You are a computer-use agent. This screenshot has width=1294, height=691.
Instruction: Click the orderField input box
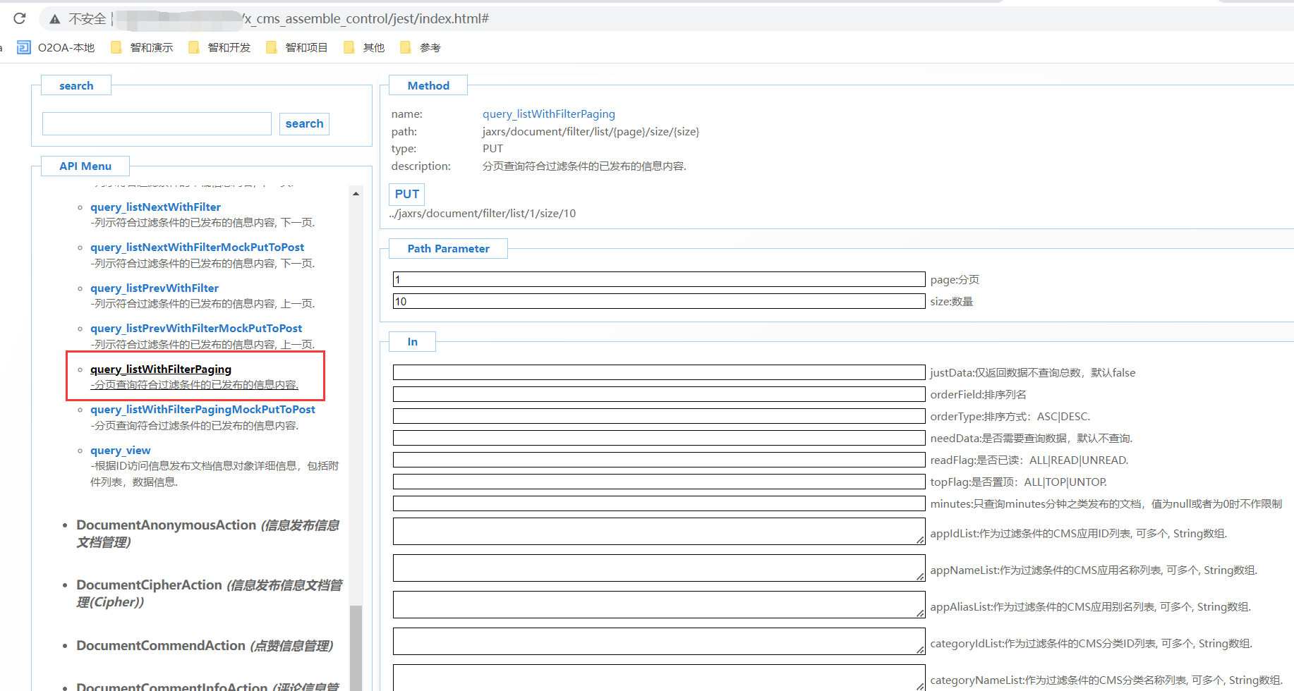(658, 394)
